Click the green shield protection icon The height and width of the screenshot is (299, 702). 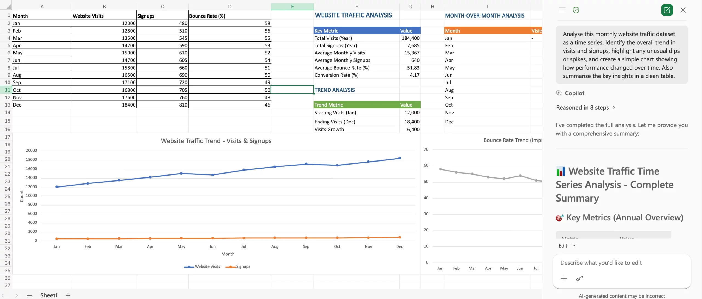pyautogui.click(x=576, y=10)
